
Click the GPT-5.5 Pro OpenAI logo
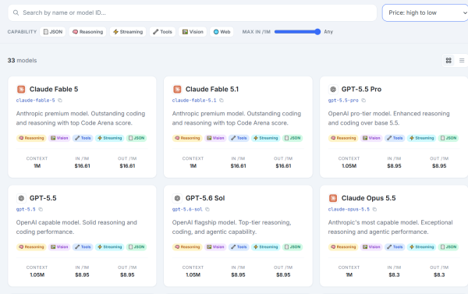click(333, 89)
